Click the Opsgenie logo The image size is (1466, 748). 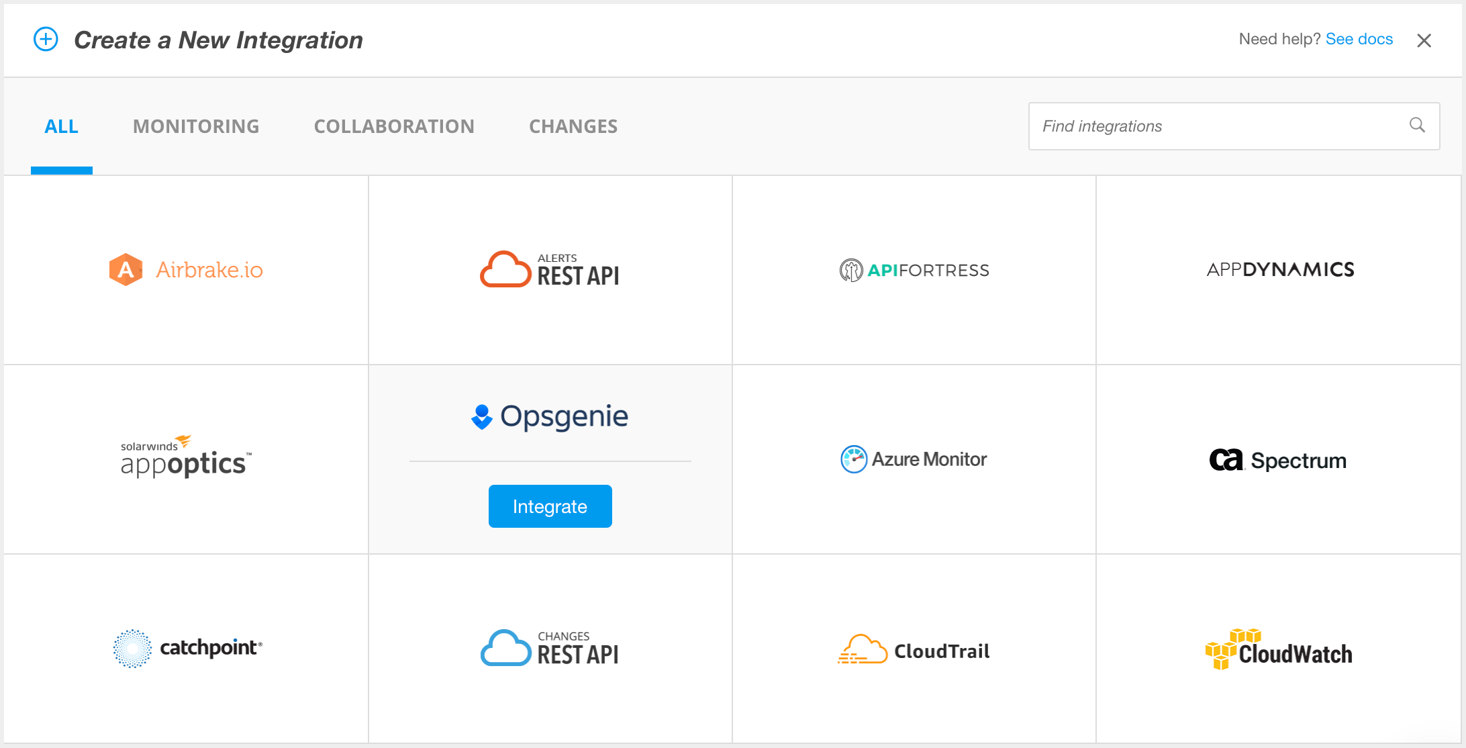pyautogui.click(x=550, y=416)
